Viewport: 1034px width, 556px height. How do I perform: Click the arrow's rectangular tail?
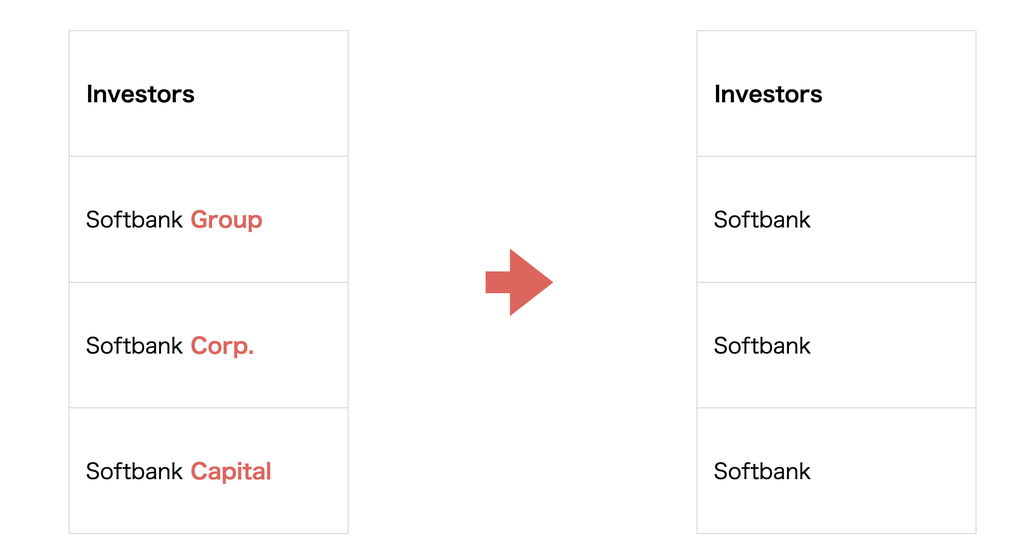(497, 282)
